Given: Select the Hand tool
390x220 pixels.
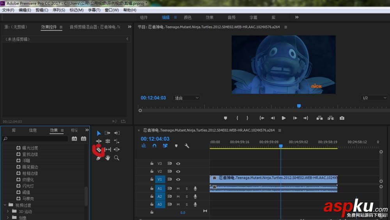Looking at the screenshot, I should pyautogui.click(x=108, y=158).
